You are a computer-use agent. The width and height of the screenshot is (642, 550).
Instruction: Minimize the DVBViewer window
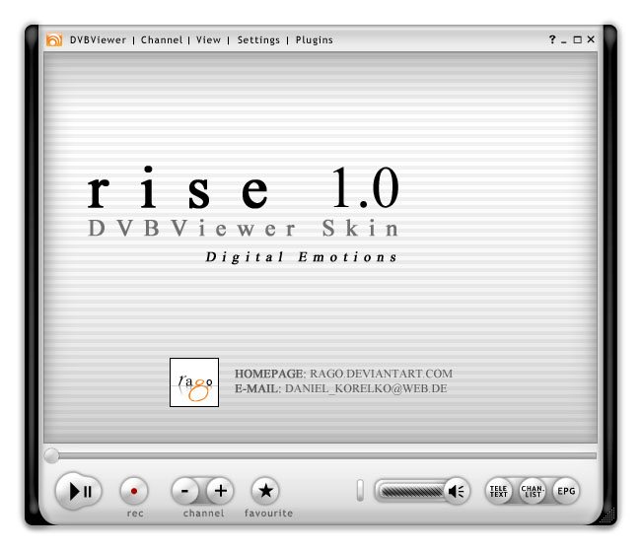point(564,41)
